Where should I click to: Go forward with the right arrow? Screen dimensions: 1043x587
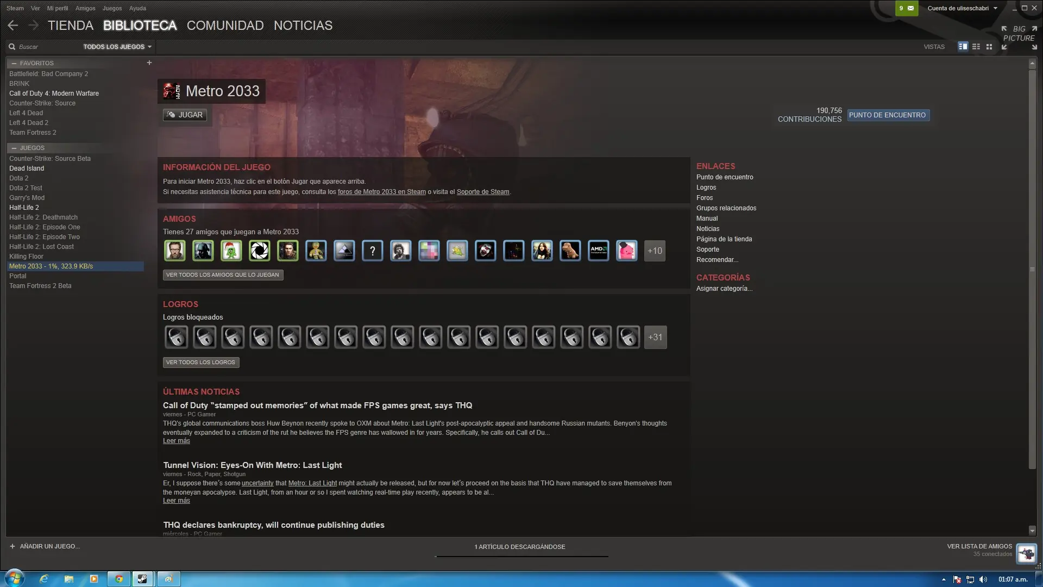[34, 26]
